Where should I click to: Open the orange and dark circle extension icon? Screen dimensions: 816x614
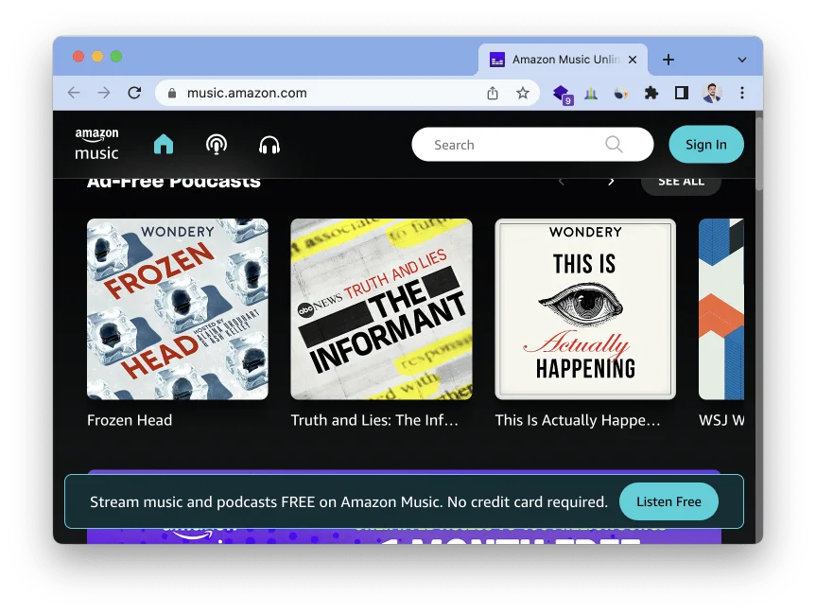(621, 94)
